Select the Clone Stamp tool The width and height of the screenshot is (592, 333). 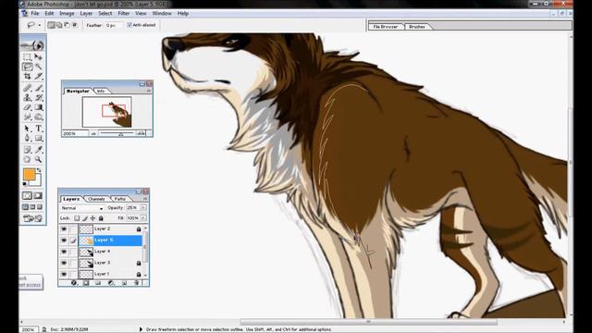[x=27, y=98]
